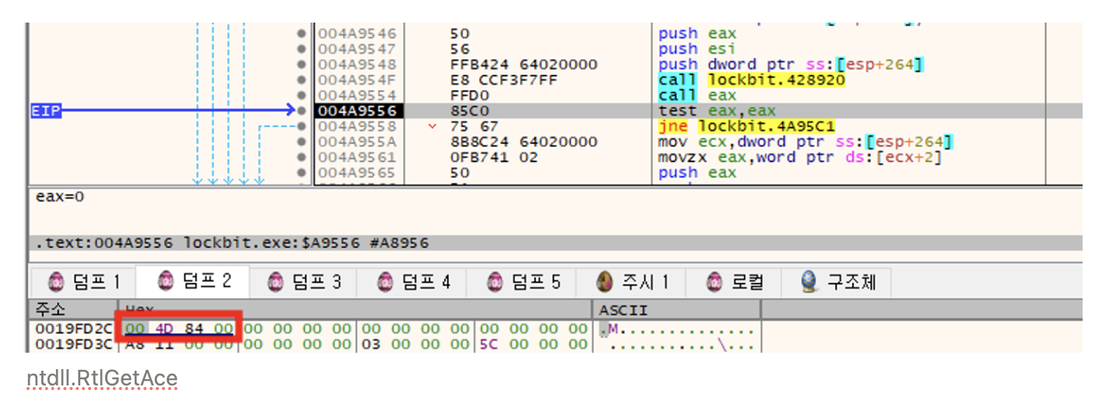
Task: Click the 덤프 3 tab icon
Action: coord(276,282)
